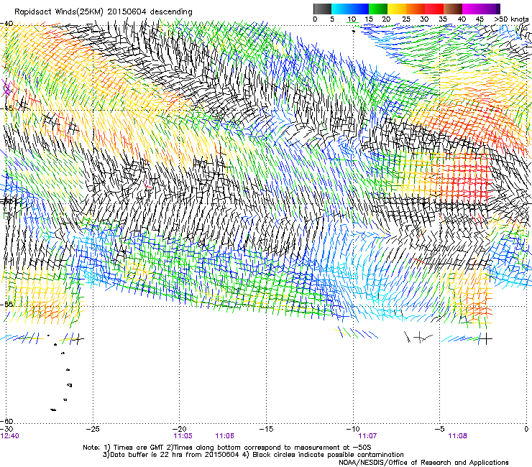Click the brown 35-40 knots legend swatch
The height and width of the screenshot is (467, 532).
click(453, 9)
